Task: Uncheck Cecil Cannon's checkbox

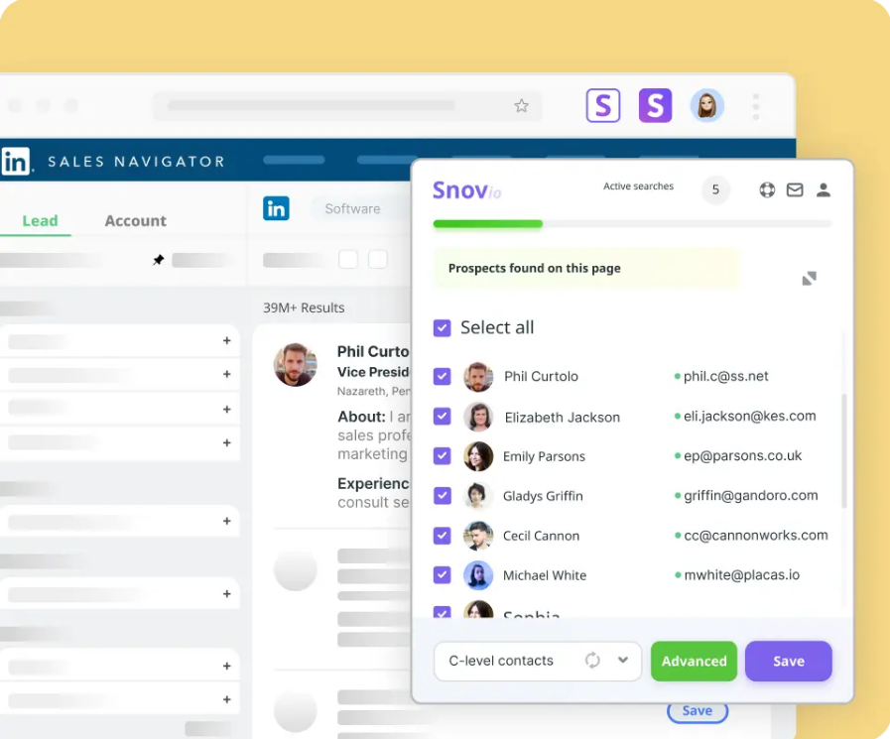Action: (x=442, y=536)
